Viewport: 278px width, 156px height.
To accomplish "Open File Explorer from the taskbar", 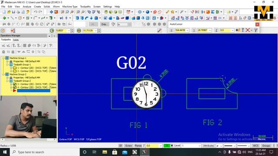I will (105, 152).
